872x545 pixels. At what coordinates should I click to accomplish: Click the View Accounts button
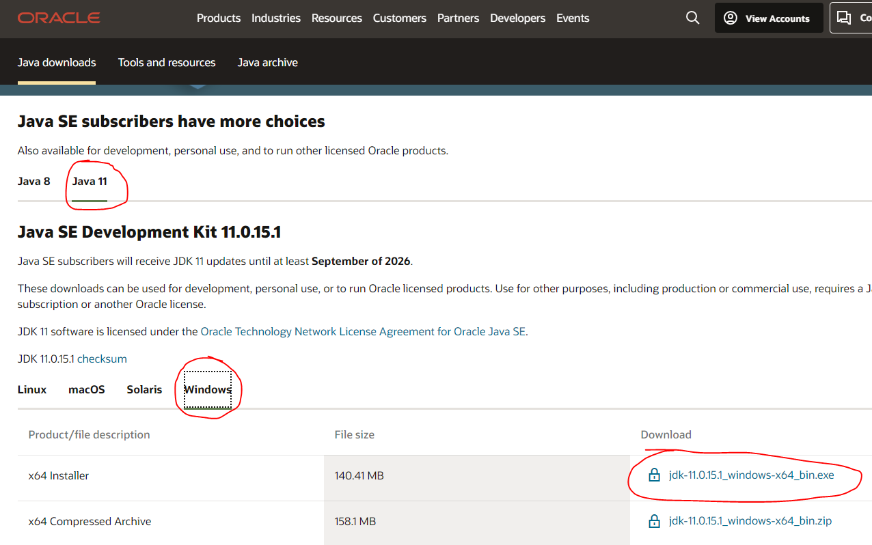(x=769, y=18)
